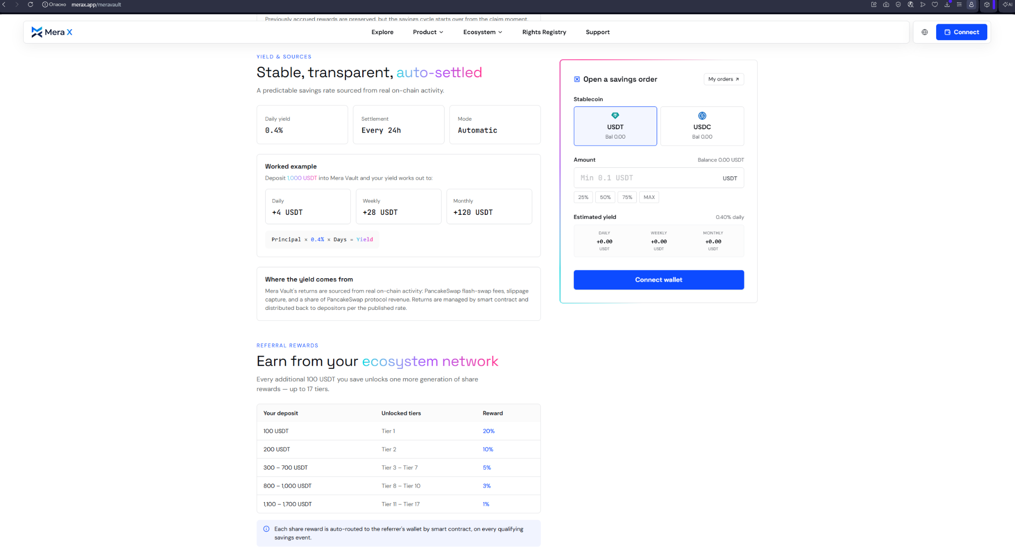Take a snapshot with the camera icon
The height and width of the screenshot is (548, 1015).
pyautogui.click(x=886, y=4)
